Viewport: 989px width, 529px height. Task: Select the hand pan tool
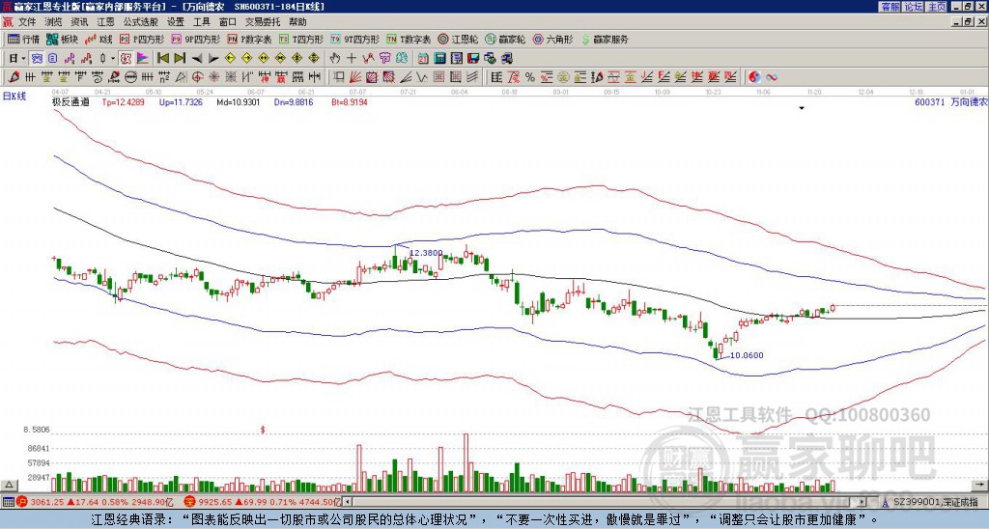coord(335,59)
